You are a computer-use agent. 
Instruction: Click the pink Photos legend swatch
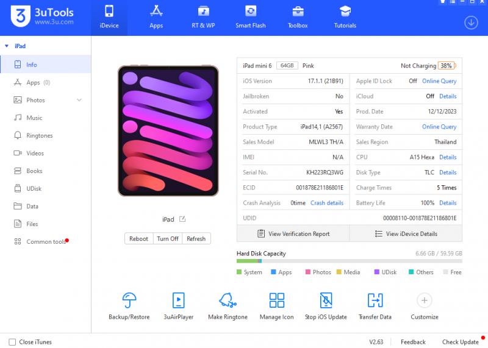(308, 272)
